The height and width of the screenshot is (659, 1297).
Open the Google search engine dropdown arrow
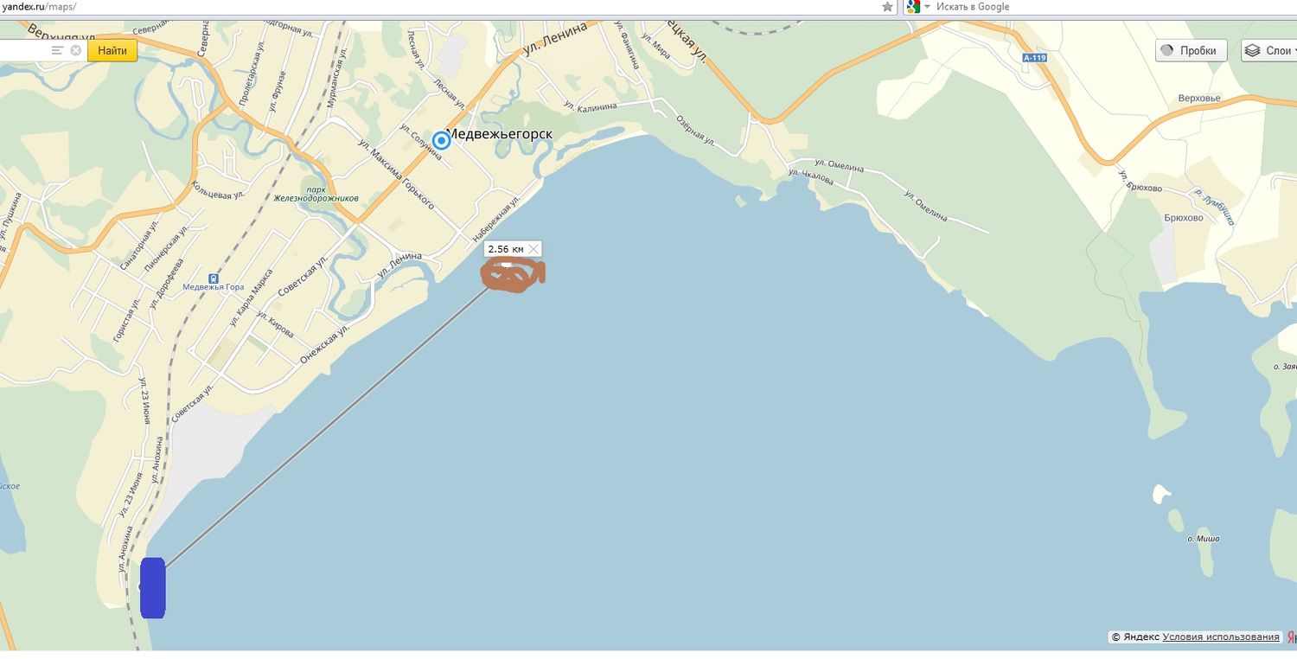click(927, 7)
